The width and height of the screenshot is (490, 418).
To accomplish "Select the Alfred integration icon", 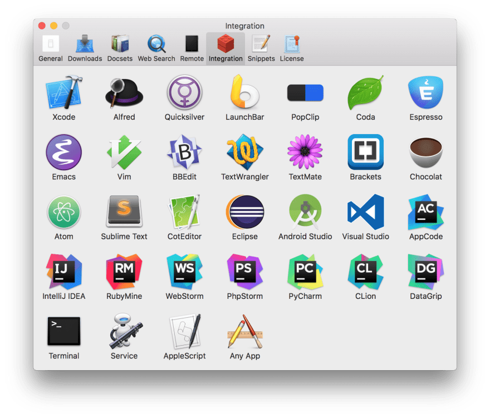I will [124, 92].
